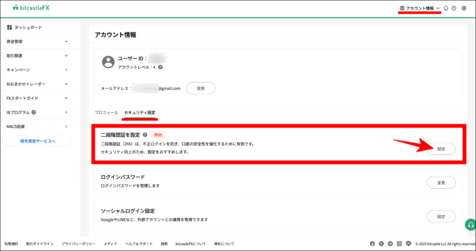Expand the FXスタートガイド menu
This screenshot has height=251, width=476.
pyautogui.click(x=38, y=99)
